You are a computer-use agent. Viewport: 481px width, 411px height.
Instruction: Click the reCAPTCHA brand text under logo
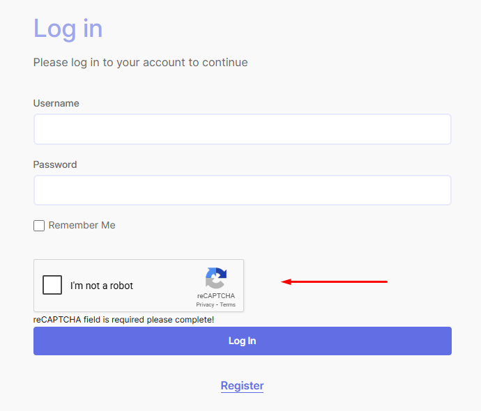pyautogui.click(x=215, y=296)
